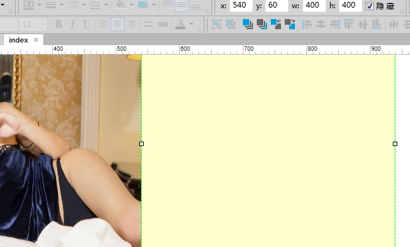This screenshot has width=410, height=247.
Task: Click the Group widgets icon
Action: (217, 24)
